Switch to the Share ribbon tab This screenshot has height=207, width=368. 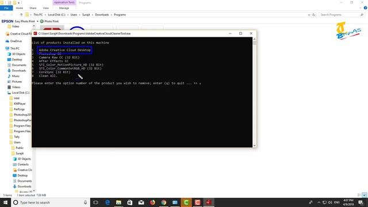coord(33,8)
